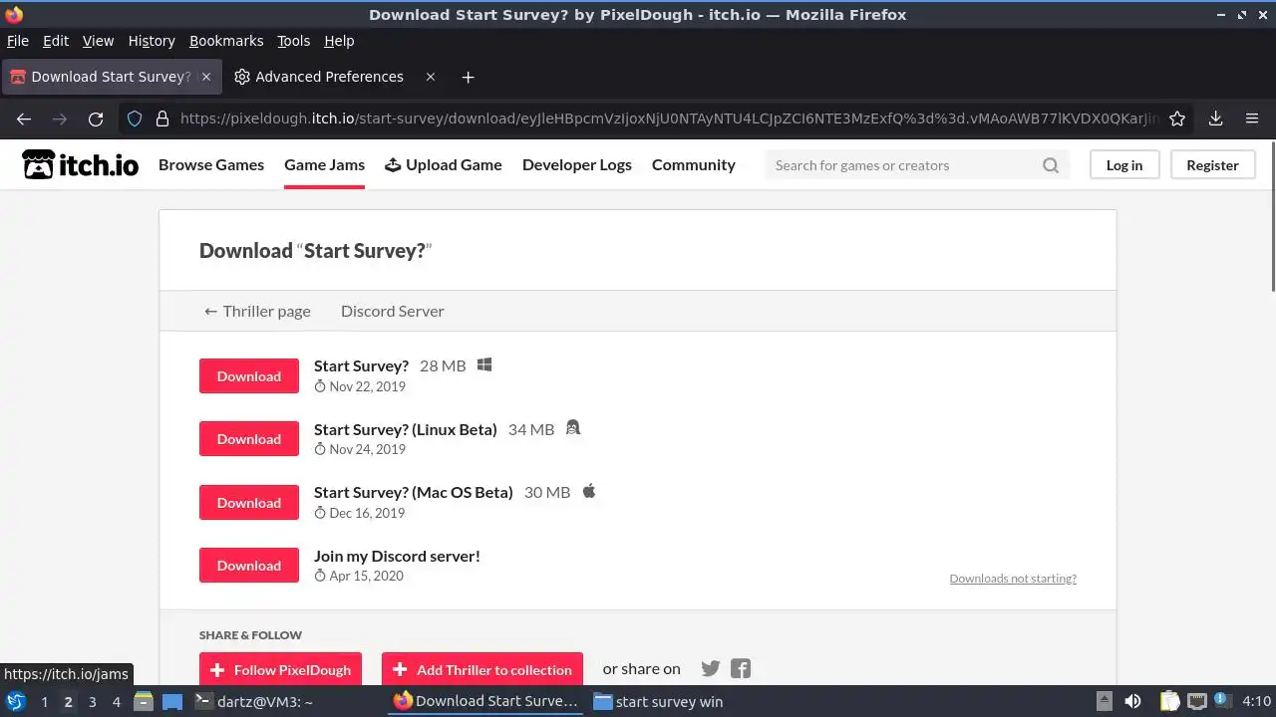Open the File menu

(18, 41)
